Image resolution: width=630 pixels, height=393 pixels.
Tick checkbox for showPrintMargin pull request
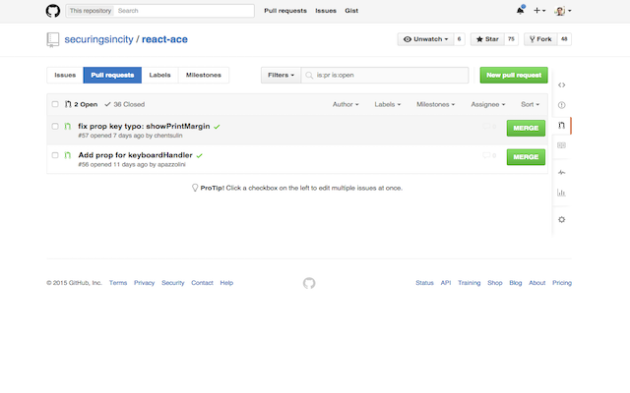tap(55, 126)
